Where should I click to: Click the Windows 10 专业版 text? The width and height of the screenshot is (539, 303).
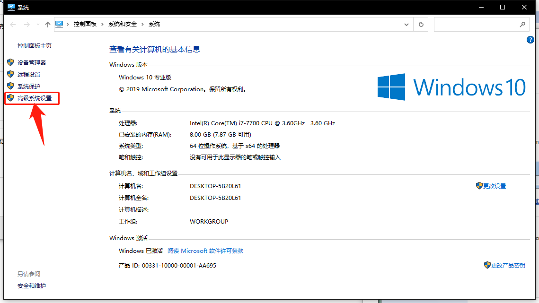[145, 78]
